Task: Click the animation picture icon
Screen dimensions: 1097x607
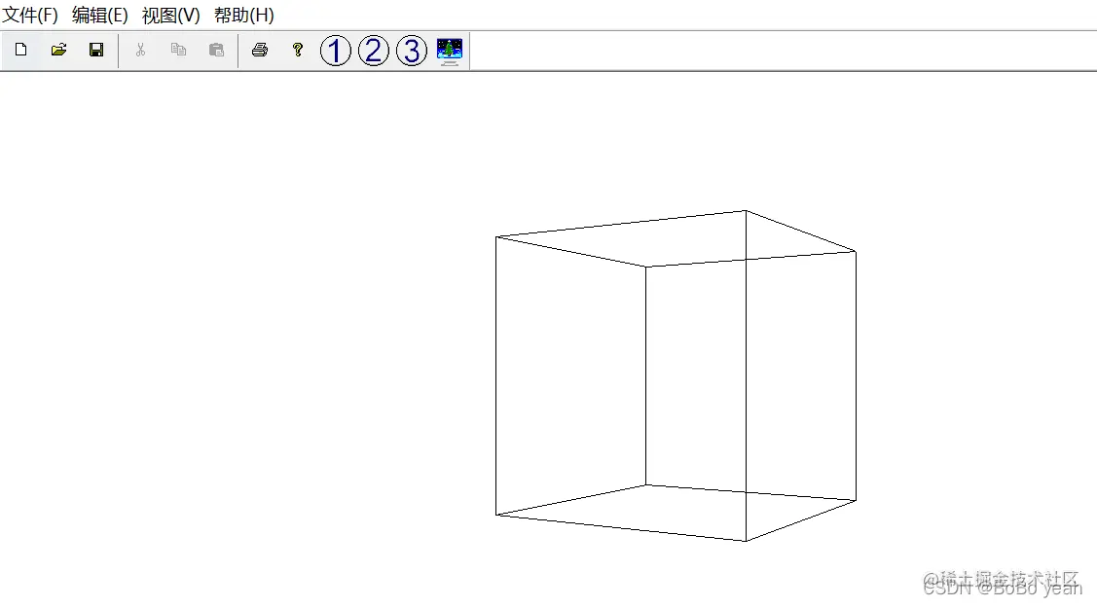Action: pyautogui.click(x=449, y=52)
